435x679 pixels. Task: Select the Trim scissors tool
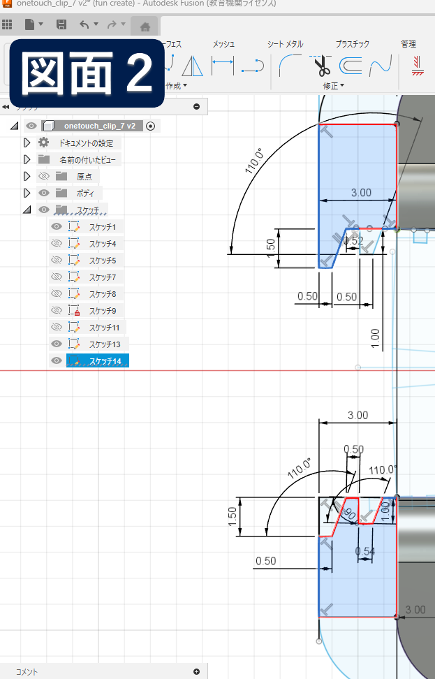click(x=321, y=66)
